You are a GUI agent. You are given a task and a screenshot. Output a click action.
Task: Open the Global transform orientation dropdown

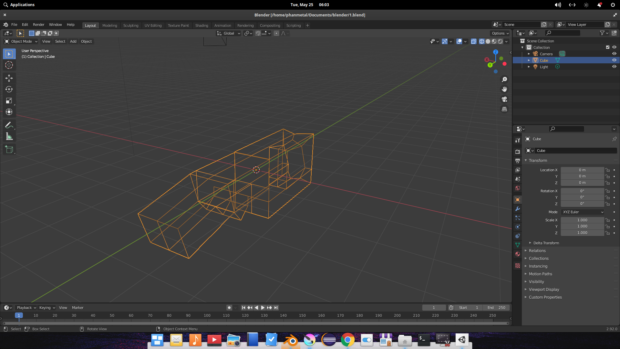tap(228, 33)
